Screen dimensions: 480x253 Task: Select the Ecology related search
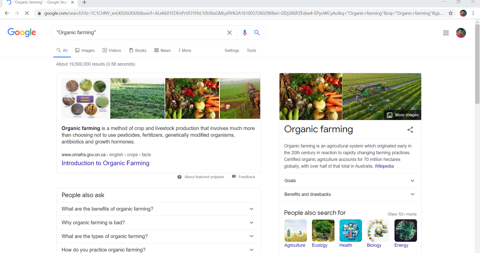coord(323,234)
